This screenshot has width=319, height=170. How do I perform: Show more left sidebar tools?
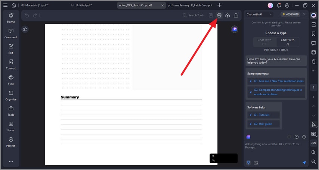tap(11, 161)
